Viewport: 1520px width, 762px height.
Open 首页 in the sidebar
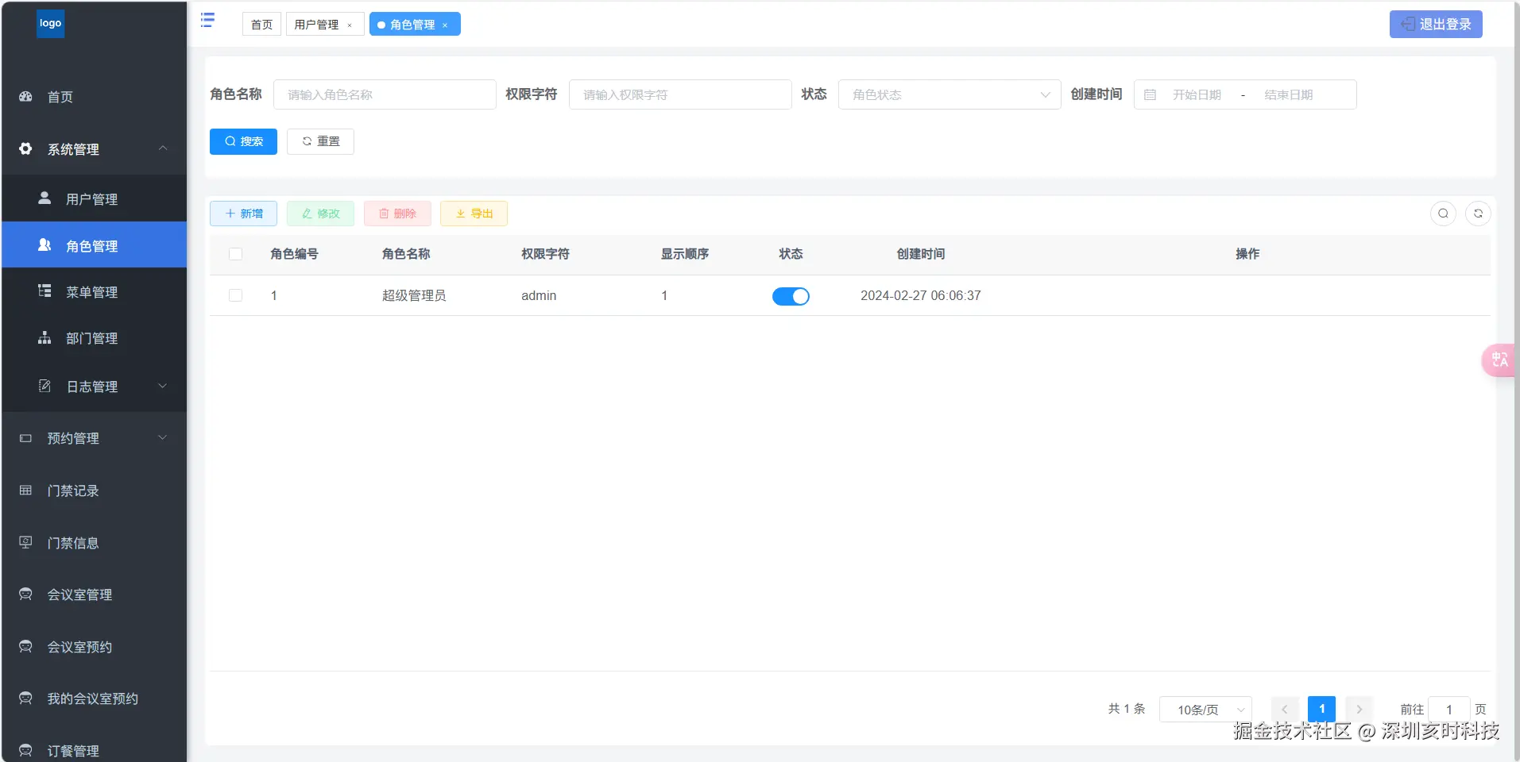[x=94, y=97]
